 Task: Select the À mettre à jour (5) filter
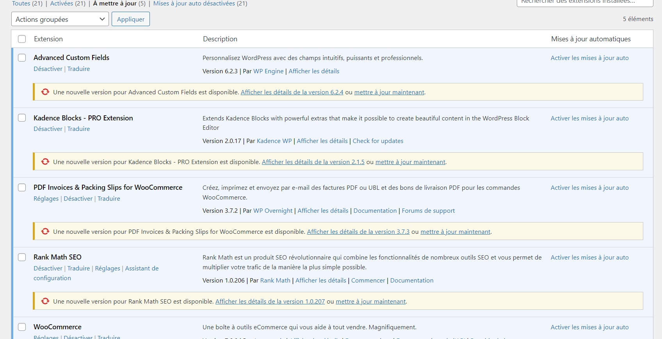(x=119, y=4)
